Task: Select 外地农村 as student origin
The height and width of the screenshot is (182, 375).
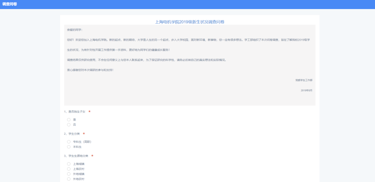Action: (69, 179)
